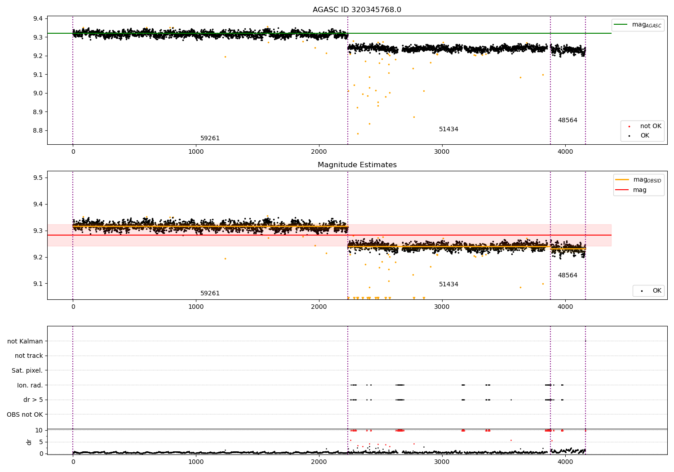Click the 'not track' axis label

[x=29, y=356]
